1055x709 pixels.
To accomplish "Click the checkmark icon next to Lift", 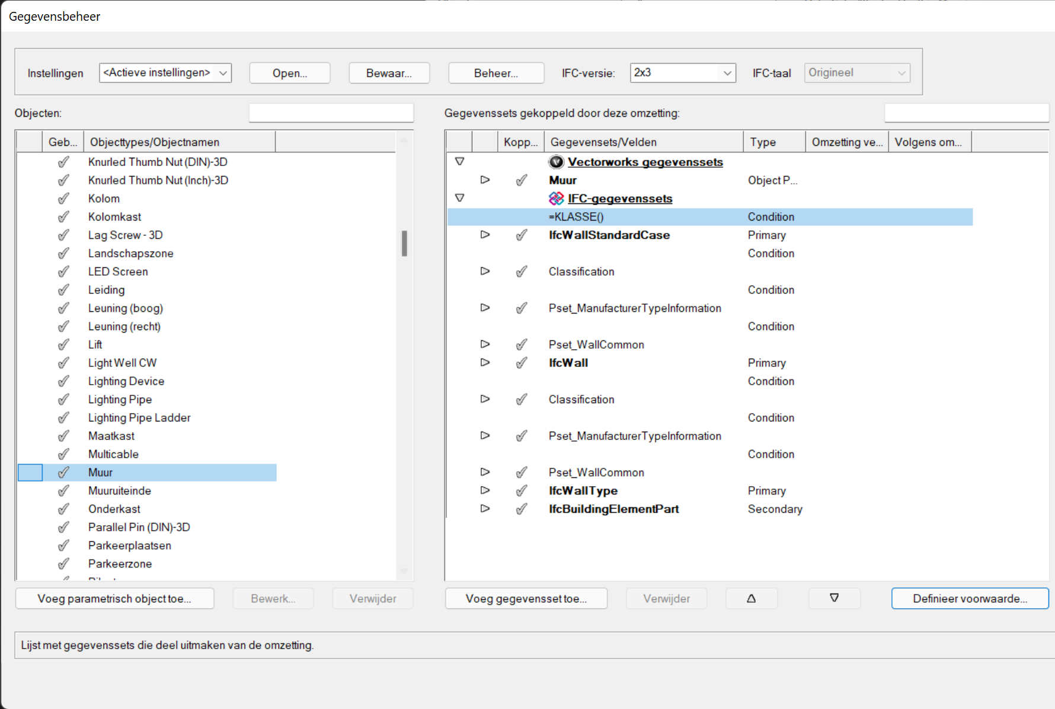I will [x=63, y=344].
